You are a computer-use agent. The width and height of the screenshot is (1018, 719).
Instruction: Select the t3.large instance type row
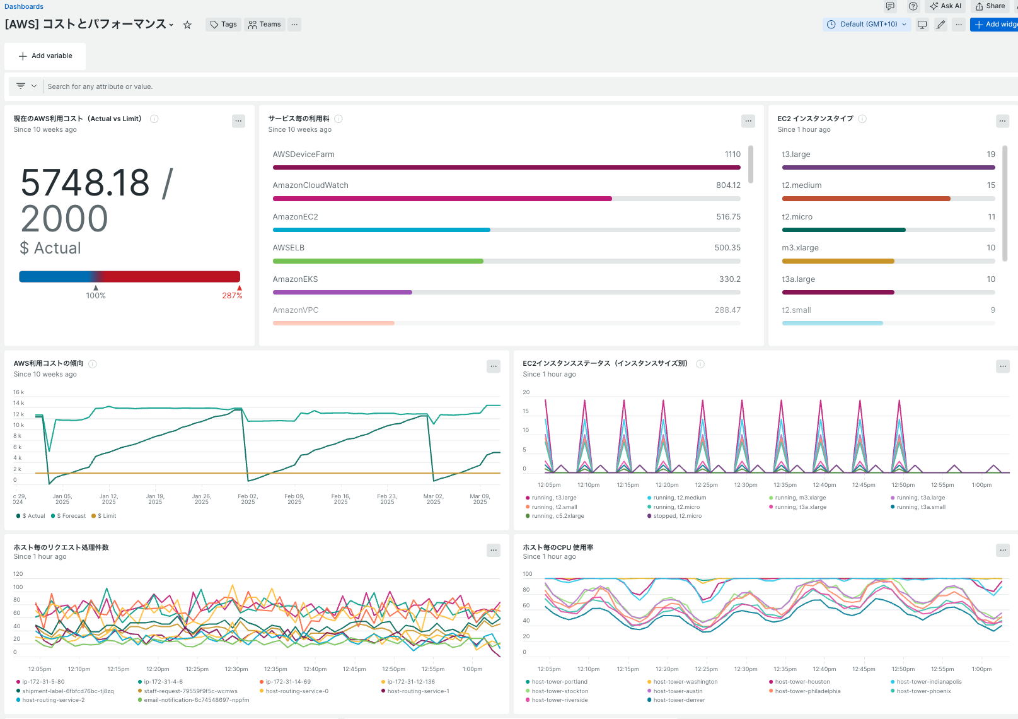pos(889,160)
